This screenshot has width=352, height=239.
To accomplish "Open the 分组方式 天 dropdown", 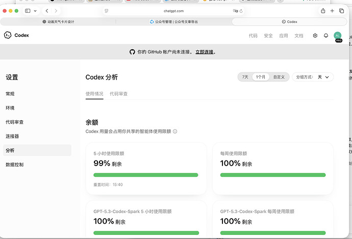I will click(x=313, y=77).
